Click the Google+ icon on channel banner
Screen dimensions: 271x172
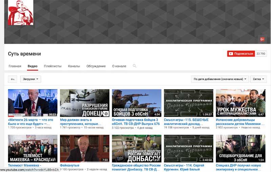262,39
